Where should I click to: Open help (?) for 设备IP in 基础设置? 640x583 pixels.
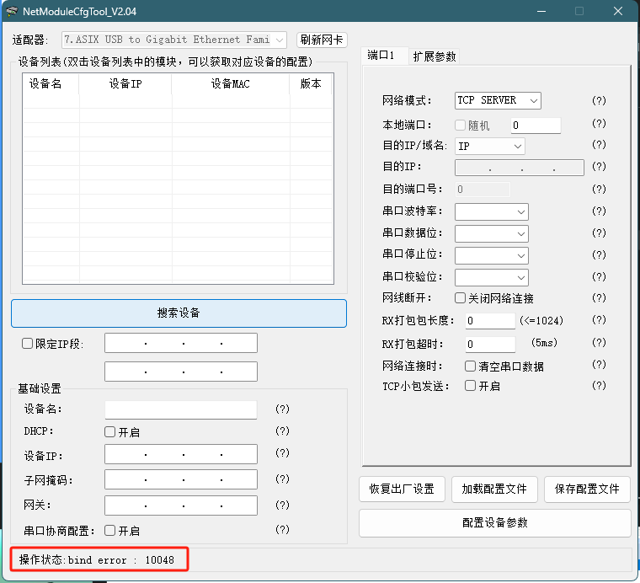click(282, 452)
